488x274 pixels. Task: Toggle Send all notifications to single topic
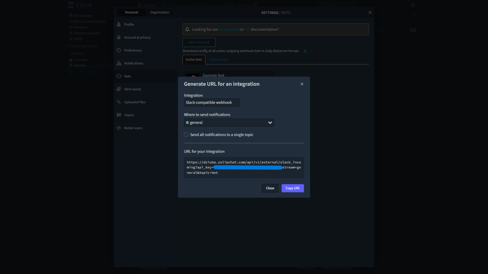[186, 134]
